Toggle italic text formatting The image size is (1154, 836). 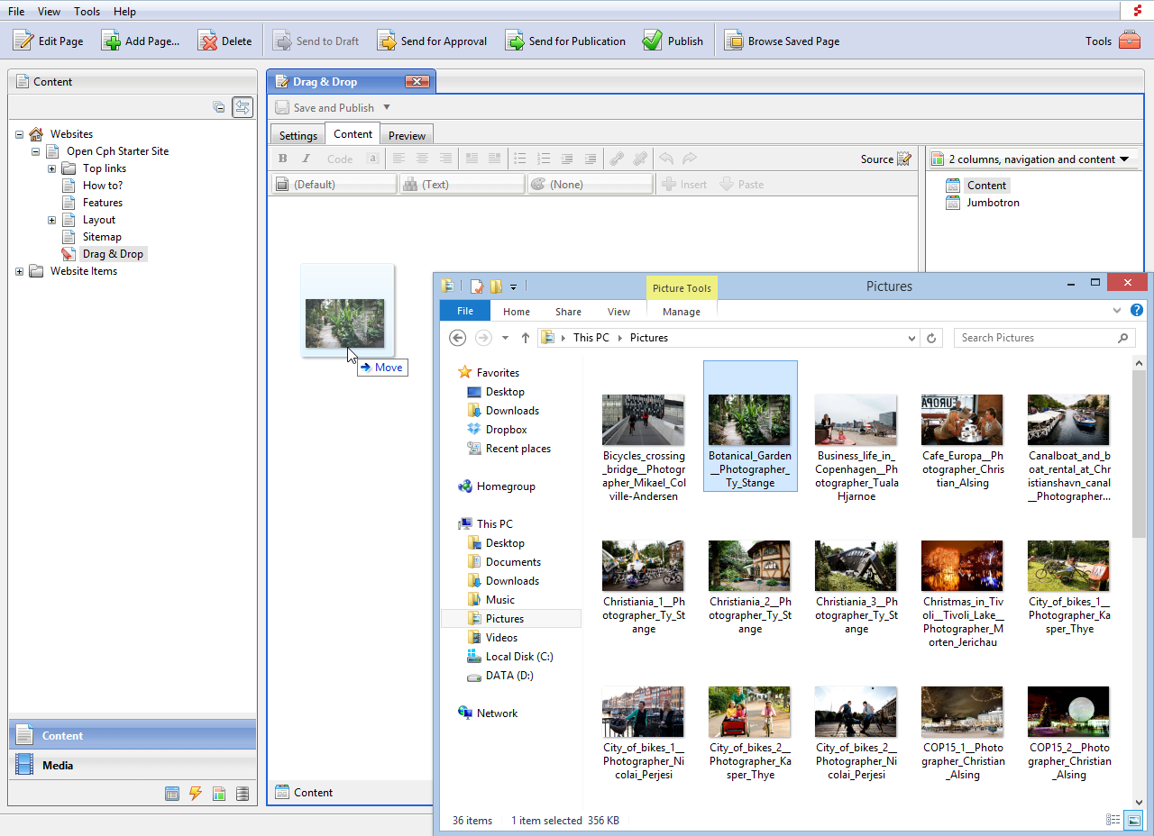tap(306, 158)
